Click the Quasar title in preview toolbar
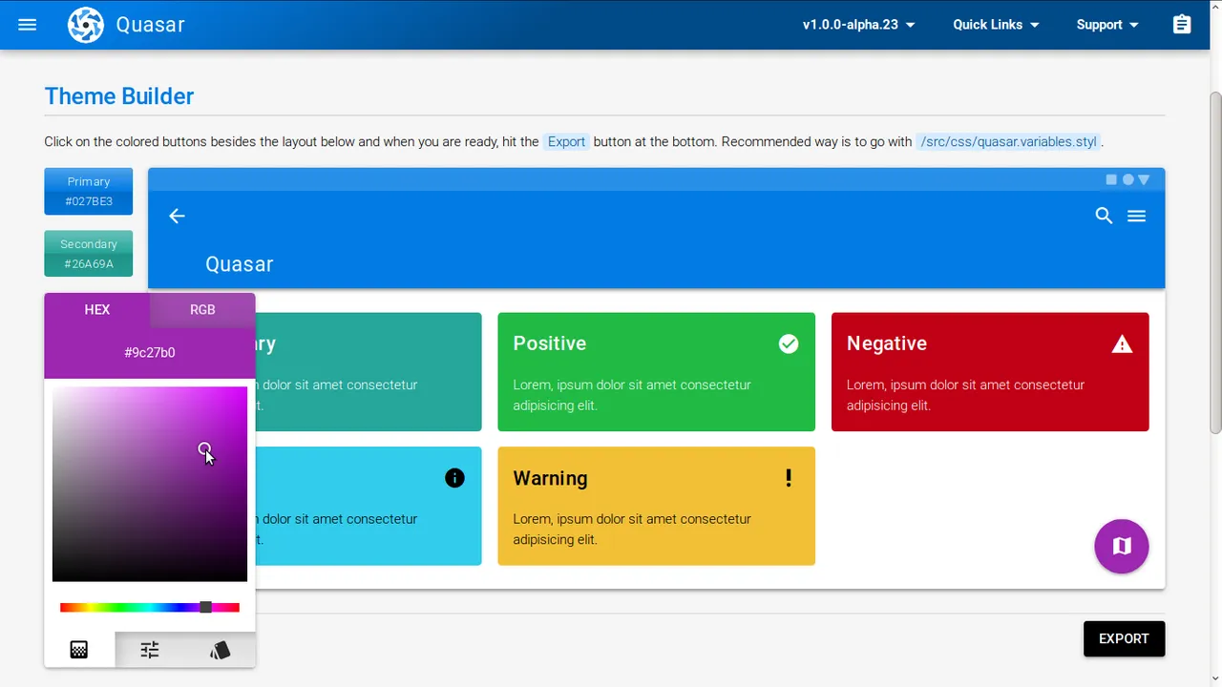The width and height of the screenshot is (1222, 687). point(240,264)
